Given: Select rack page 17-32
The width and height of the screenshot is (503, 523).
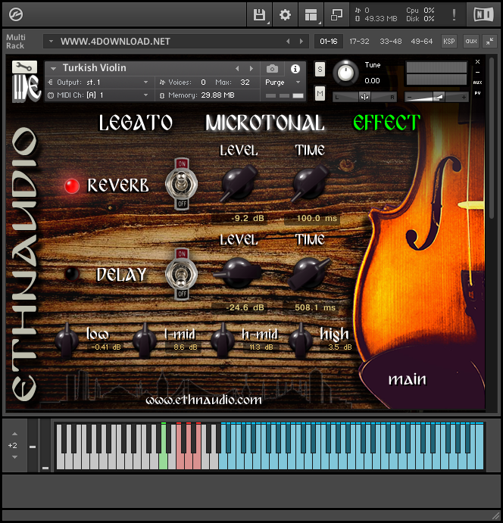Looking at the screenshot, I should coord(359,42).
